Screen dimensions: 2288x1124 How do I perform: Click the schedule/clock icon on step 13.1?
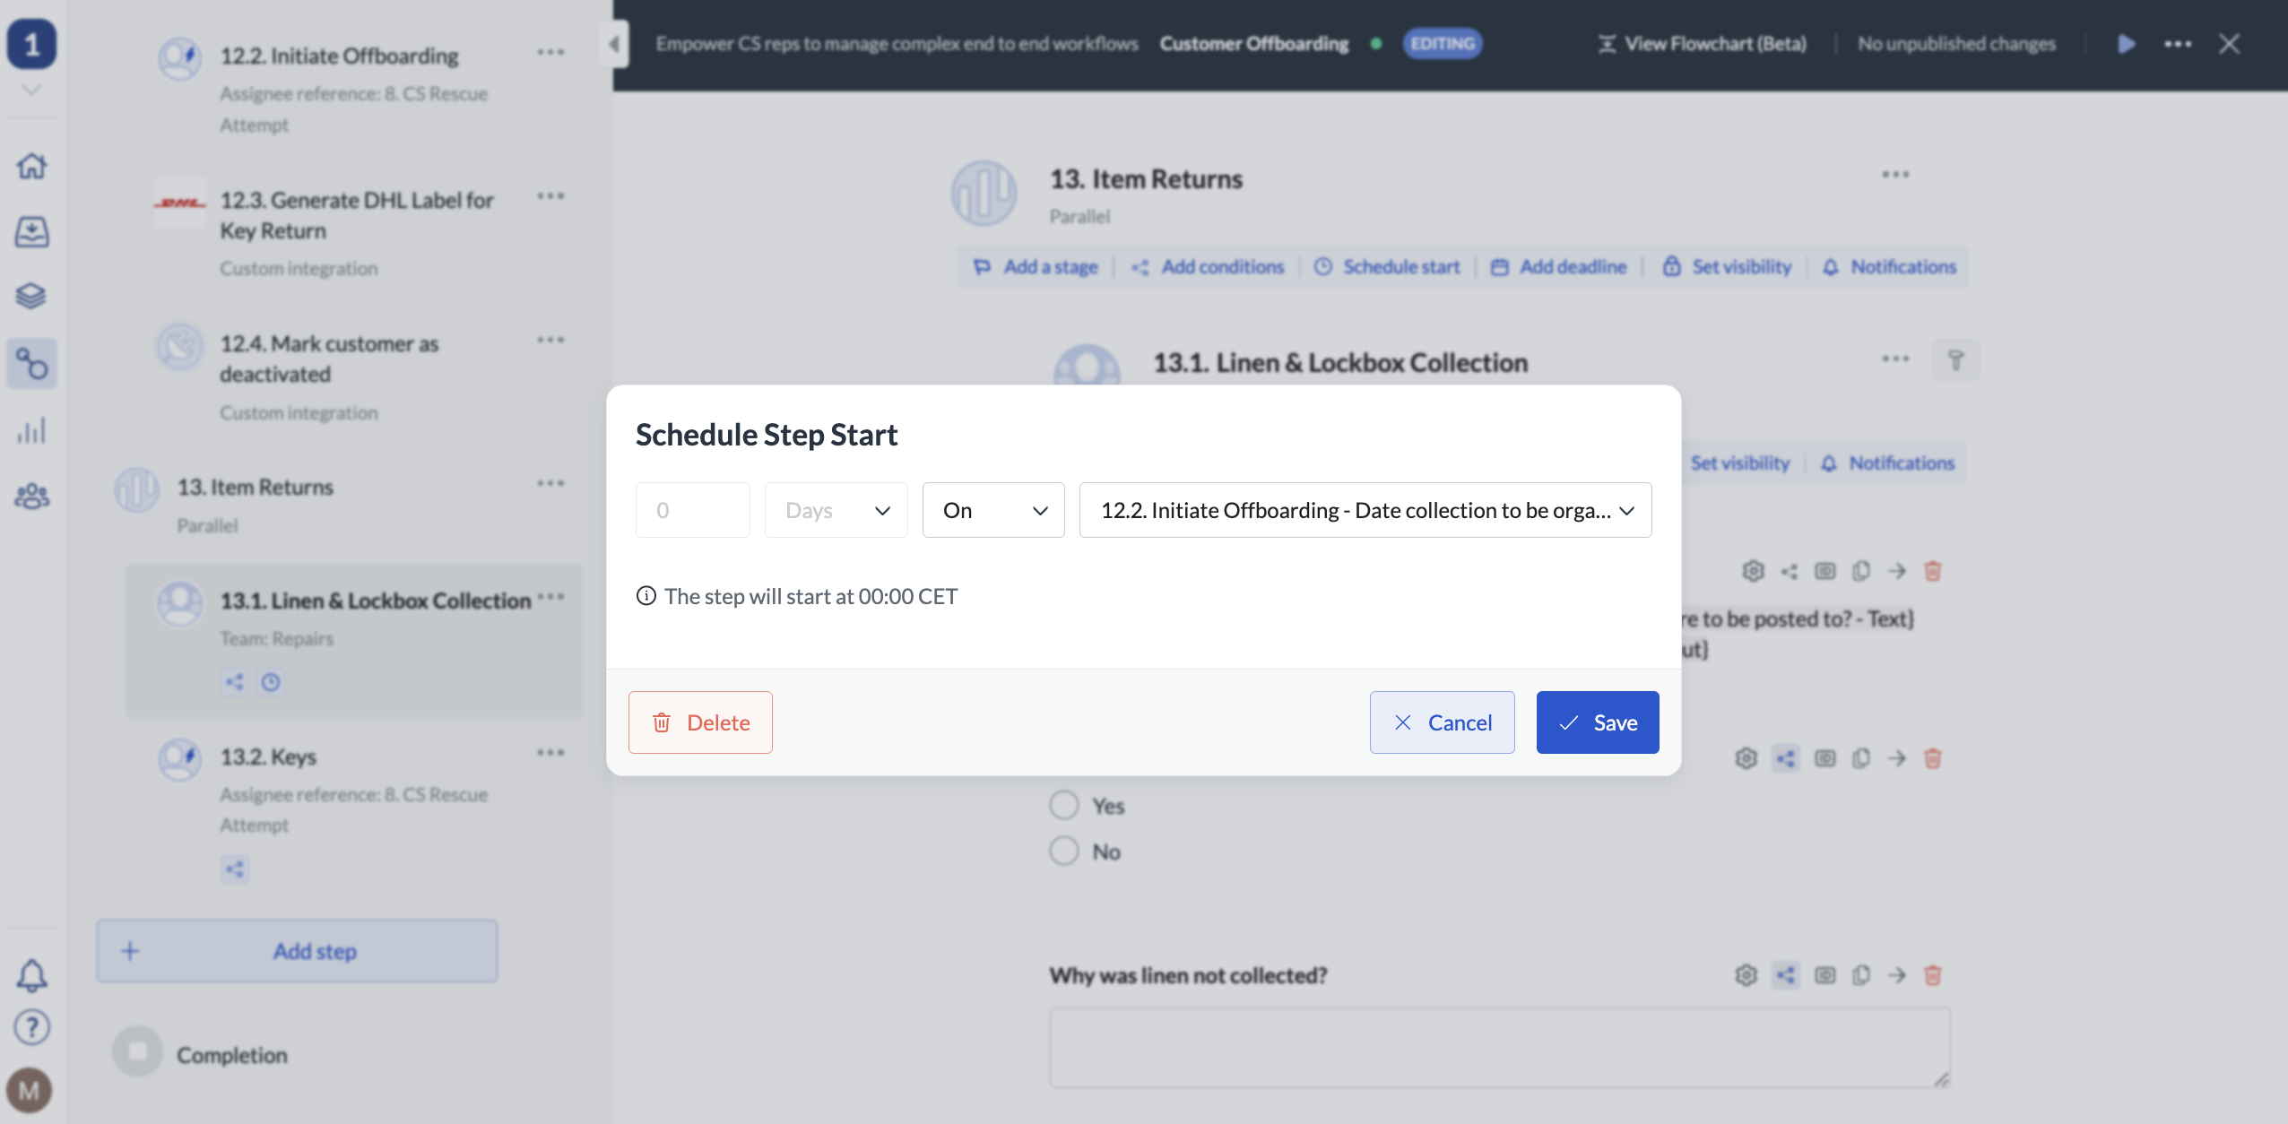pos(272,680)
